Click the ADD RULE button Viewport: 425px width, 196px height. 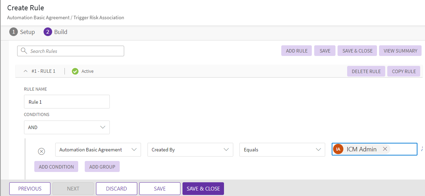[x=296, y=51]
